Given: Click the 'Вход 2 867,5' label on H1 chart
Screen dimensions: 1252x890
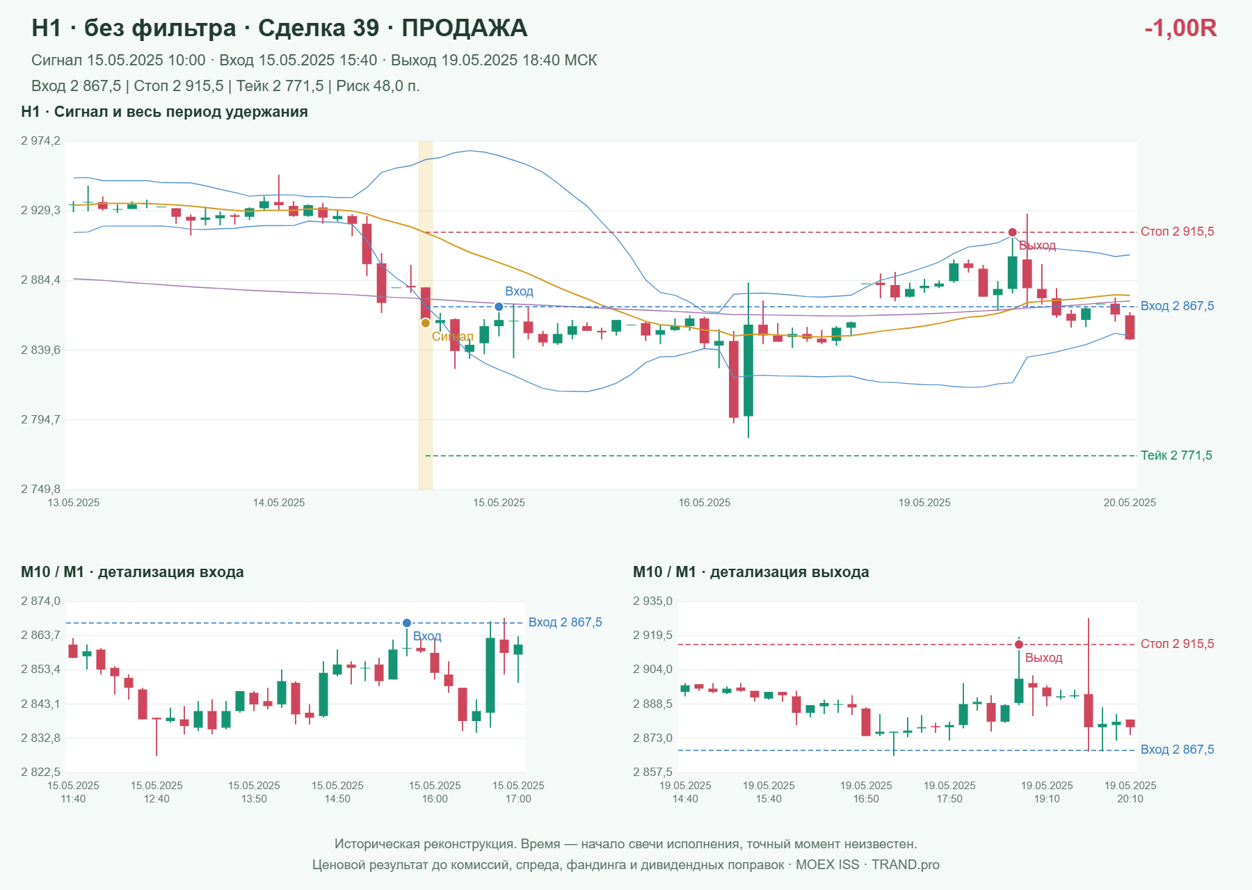Looking at the screenshot, I should pyautogui.click(x=1178, y=306).
